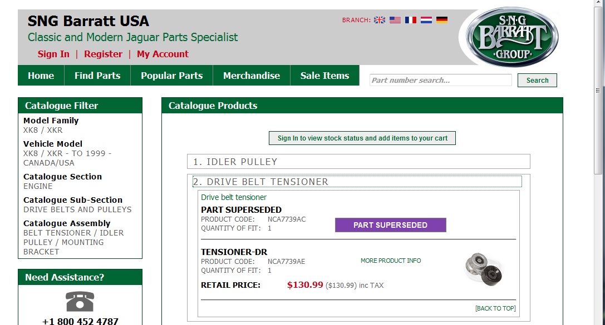Focus the part number search field
This screenshot has width=605, height=325.
[x=441, y=80]
